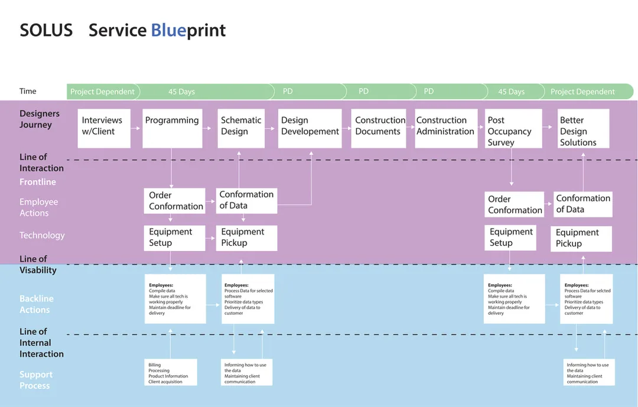The height and width of the screenshot is (407, 638).
Task: Select the Line of Visability label
Action: (38, 265)
